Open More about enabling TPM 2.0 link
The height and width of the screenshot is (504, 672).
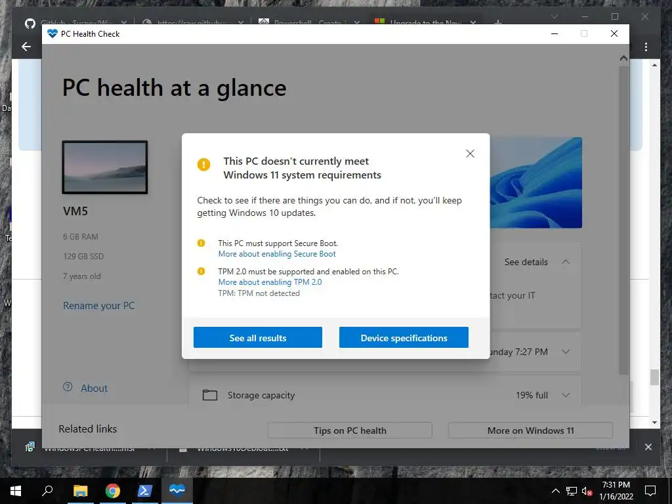270,282
